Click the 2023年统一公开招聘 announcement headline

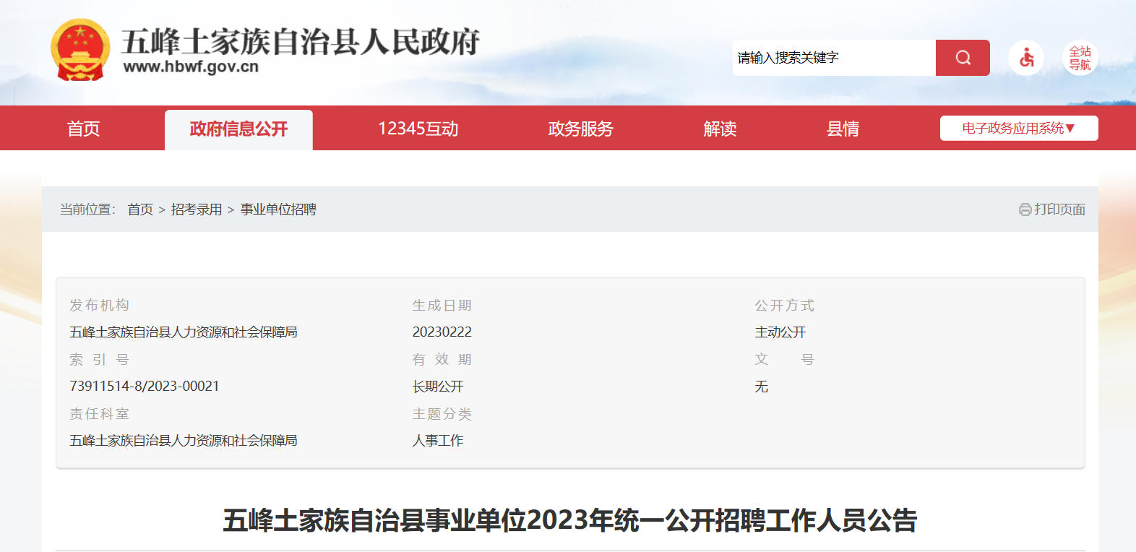pos(569,520)
